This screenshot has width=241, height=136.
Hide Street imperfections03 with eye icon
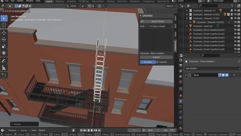click(x=235, y=38)
